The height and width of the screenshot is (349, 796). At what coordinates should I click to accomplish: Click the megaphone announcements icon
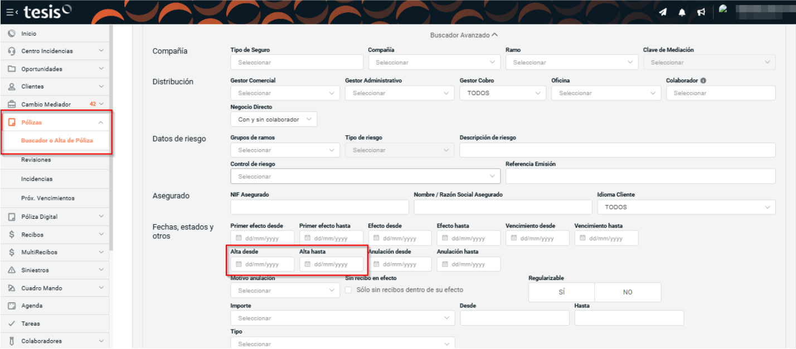[x=701, y=12]
